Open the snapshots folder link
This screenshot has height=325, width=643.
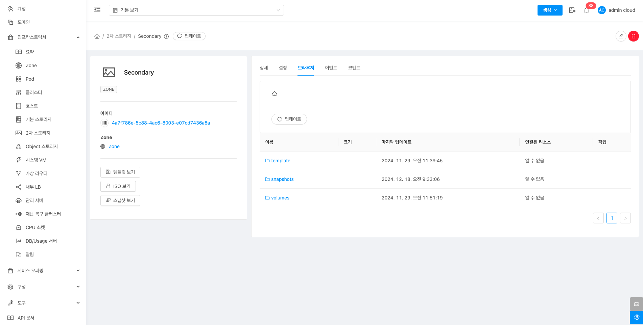tap(282, 179)
